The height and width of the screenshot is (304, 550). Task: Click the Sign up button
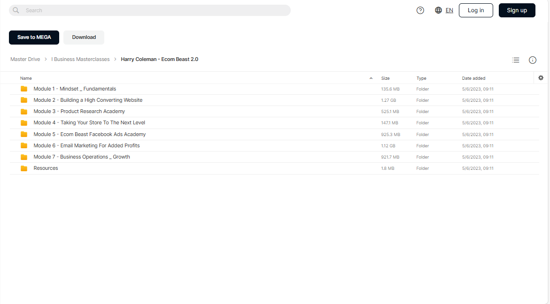coord(517,10)
